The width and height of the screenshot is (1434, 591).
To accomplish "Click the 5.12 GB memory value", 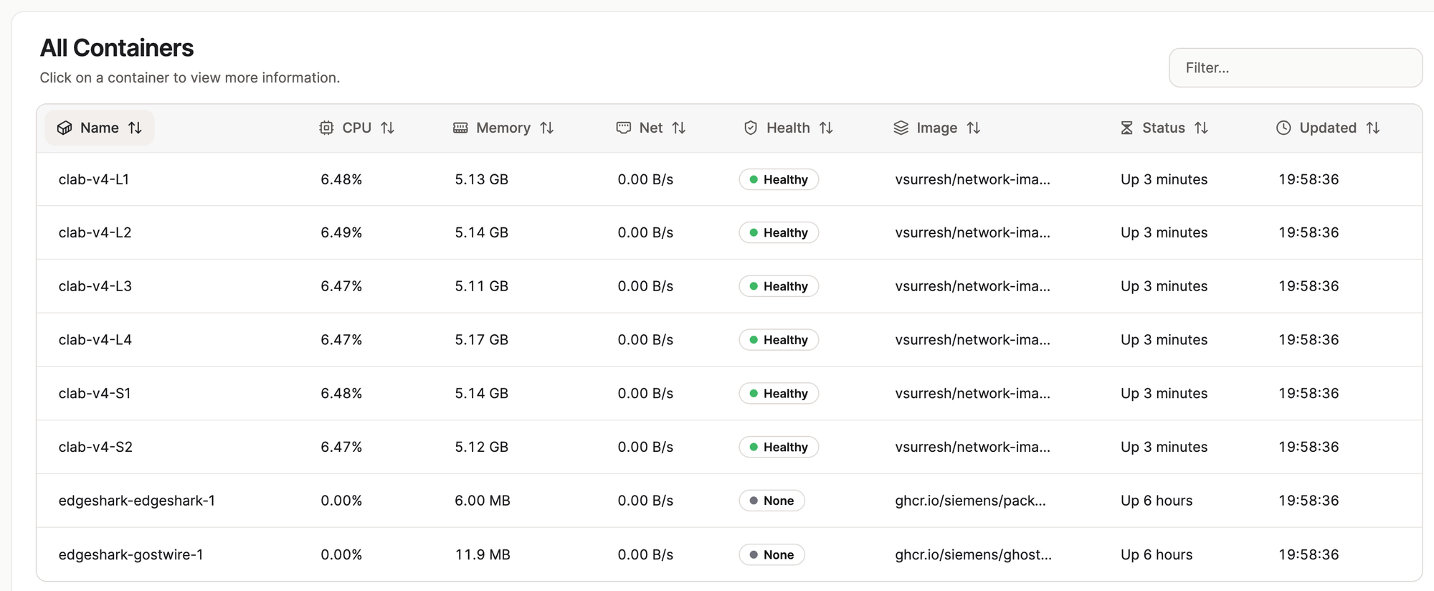I will [481, 447].
